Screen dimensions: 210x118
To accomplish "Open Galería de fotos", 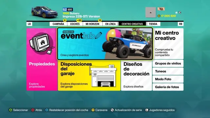I will coord(168,87).
